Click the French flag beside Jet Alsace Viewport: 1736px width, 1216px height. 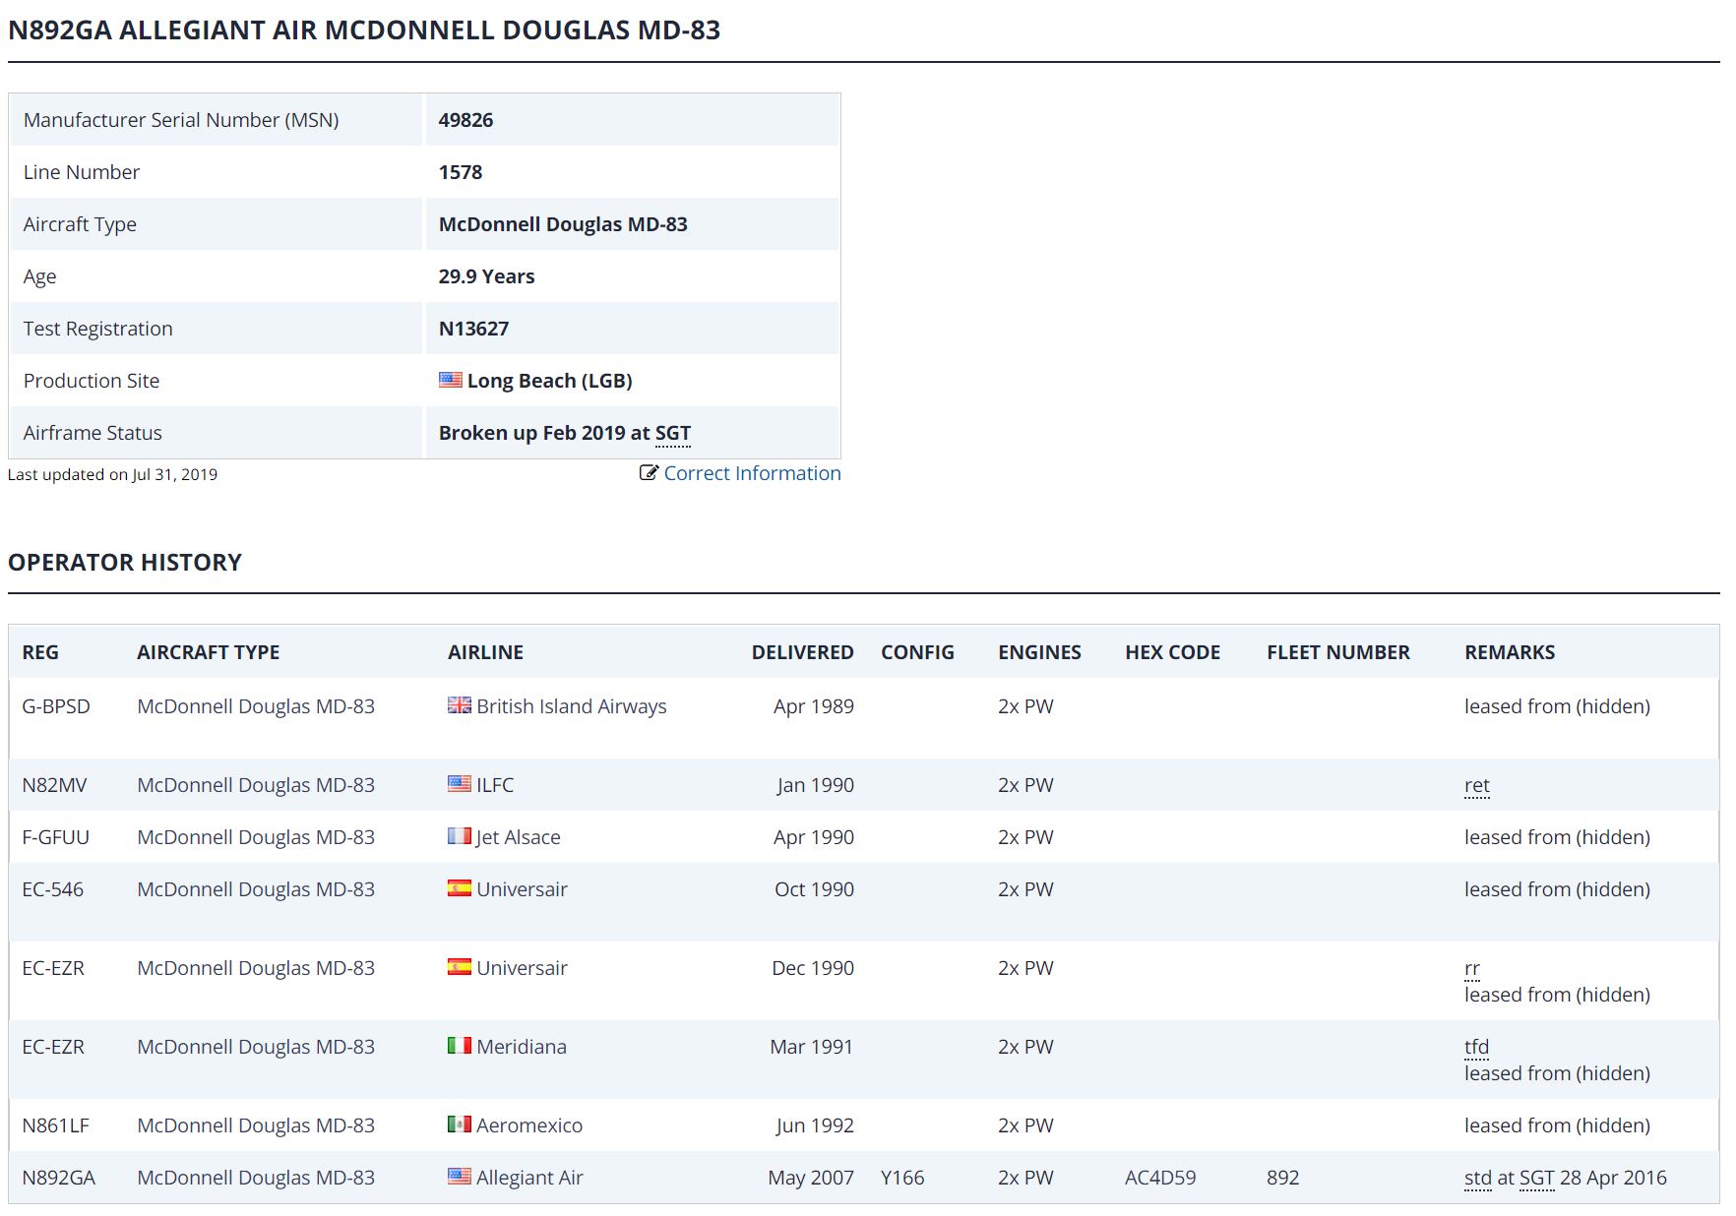coord(460,836)
